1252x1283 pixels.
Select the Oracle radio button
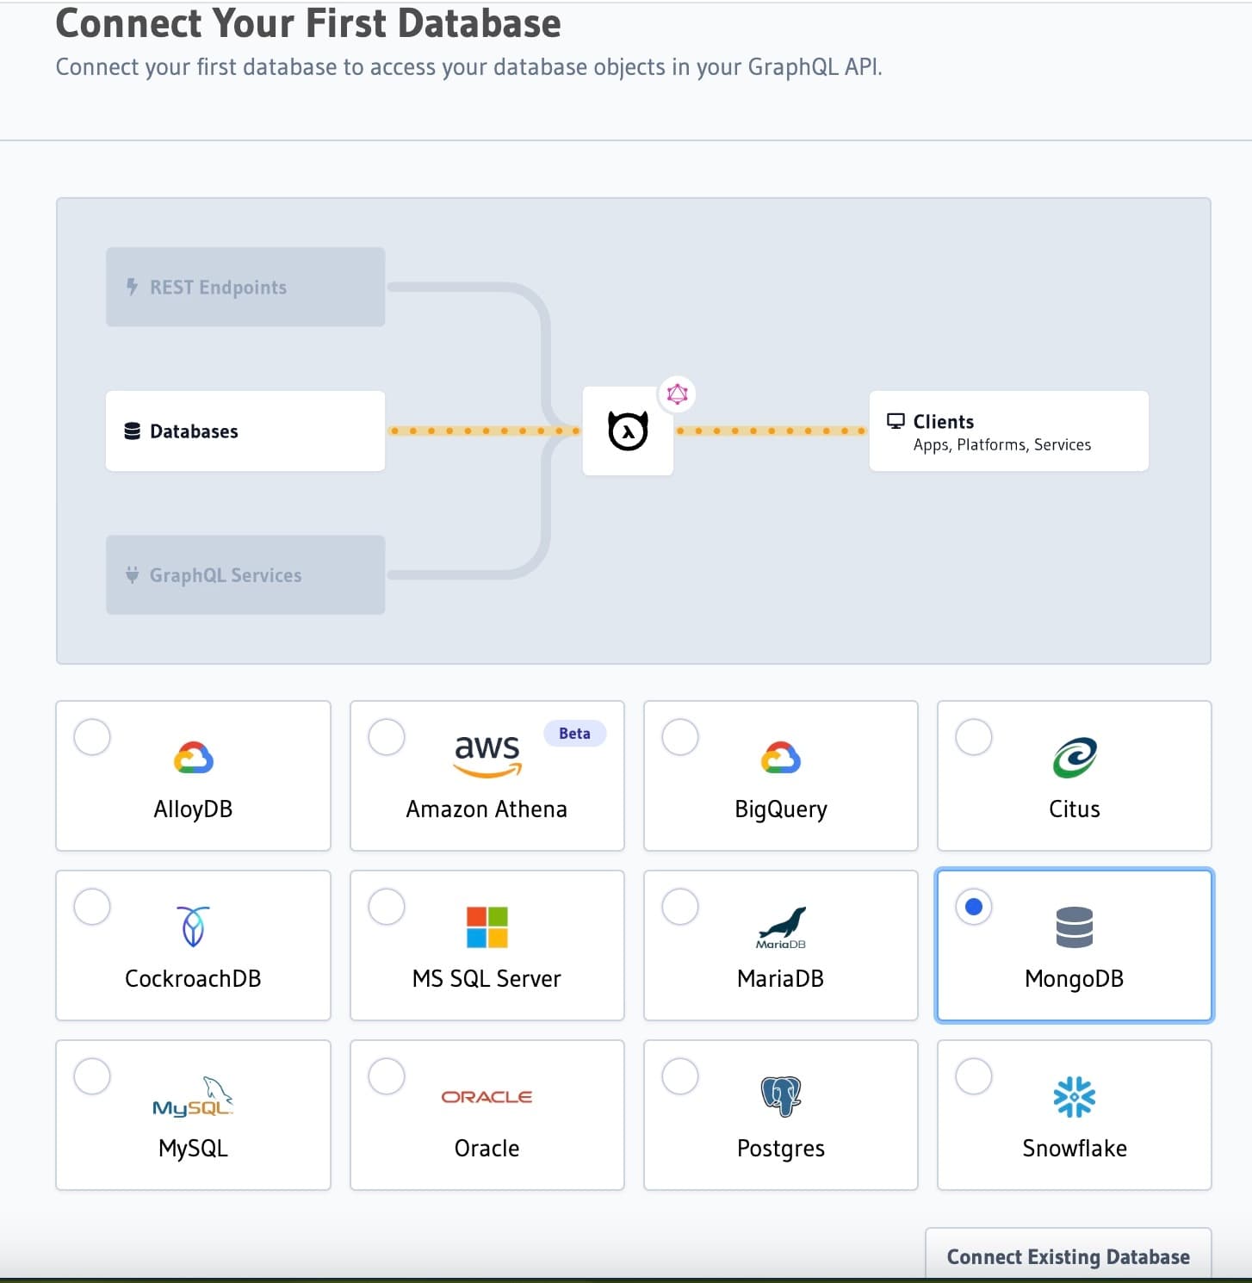coord(387,1076)
